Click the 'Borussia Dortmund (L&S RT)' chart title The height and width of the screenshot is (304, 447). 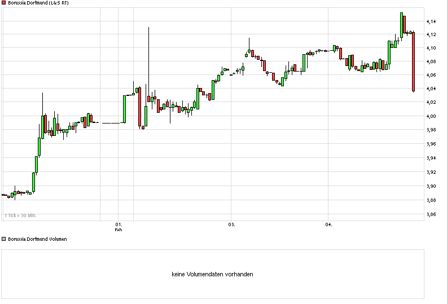tap(38, 3)
